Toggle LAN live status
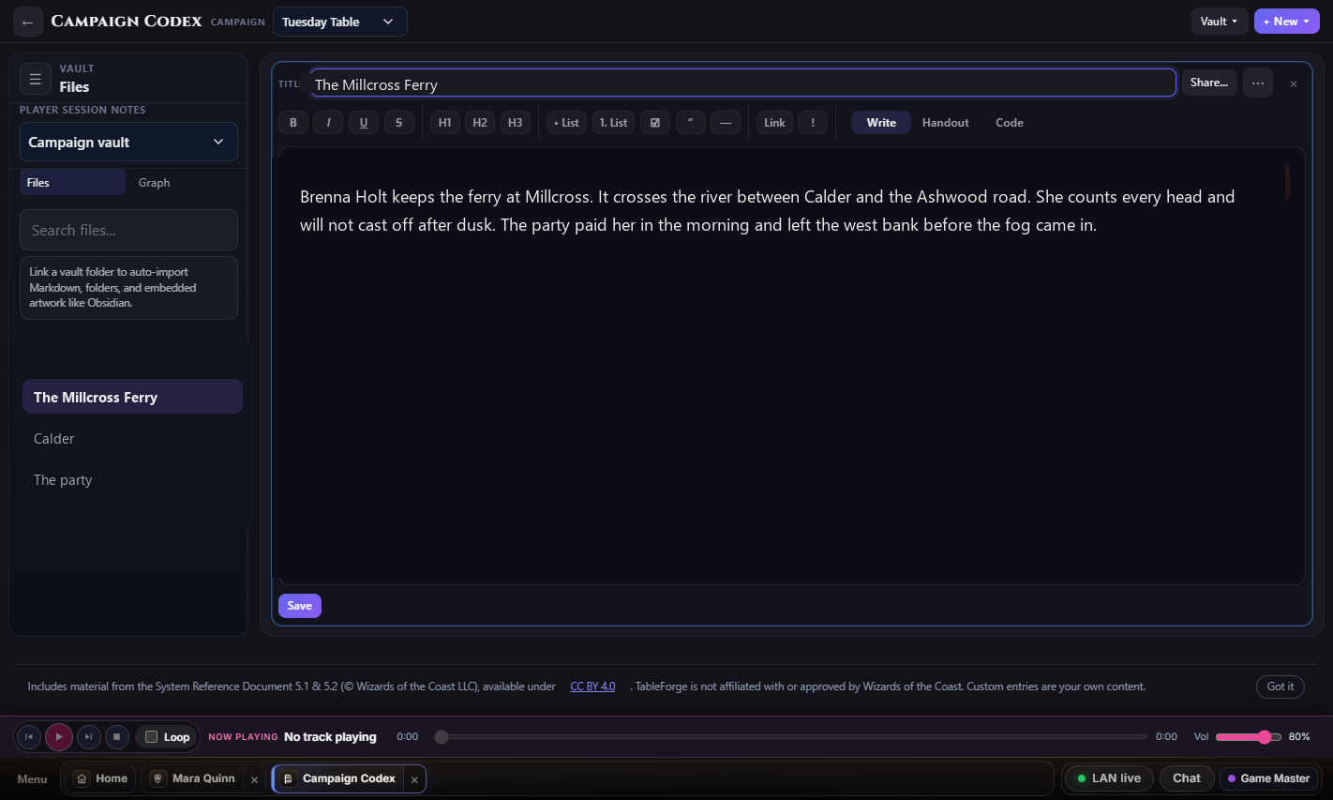Screen dimensions: 1333x800 pos(1109,778)
